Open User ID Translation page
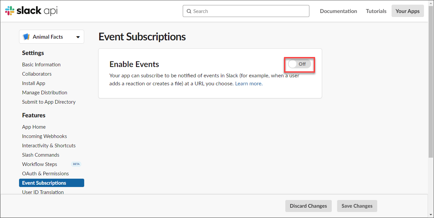The width and height of the screenshot is (434, 218). pyautogui.click(x=43, y=192)
